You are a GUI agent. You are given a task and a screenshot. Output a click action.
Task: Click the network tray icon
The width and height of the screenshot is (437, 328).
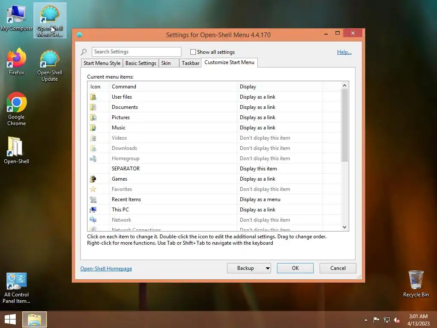tap(387, 320)
